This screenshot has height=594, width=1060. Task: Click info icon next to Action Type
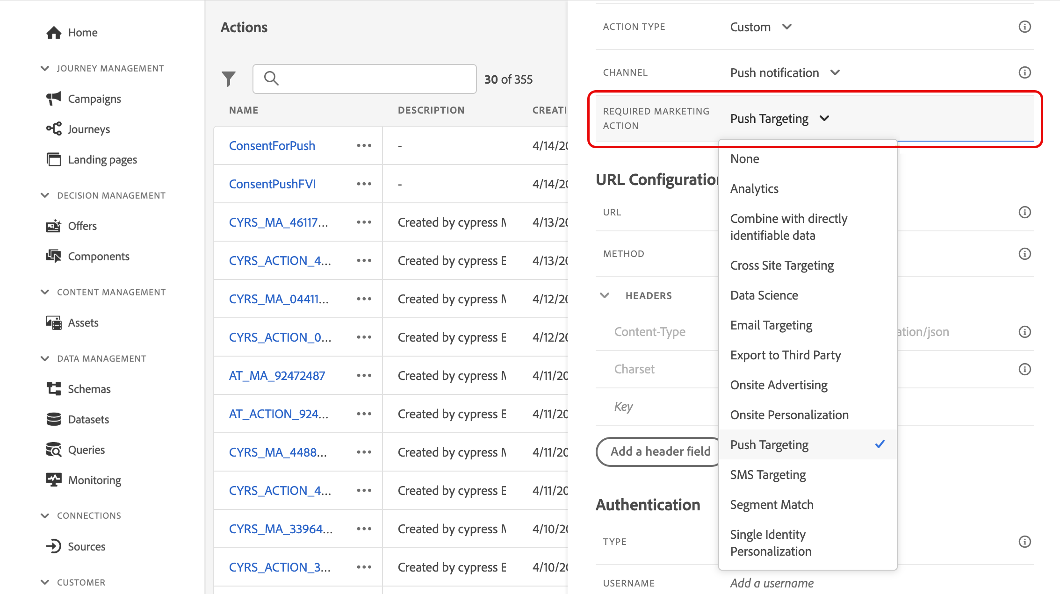(1024, 27)
